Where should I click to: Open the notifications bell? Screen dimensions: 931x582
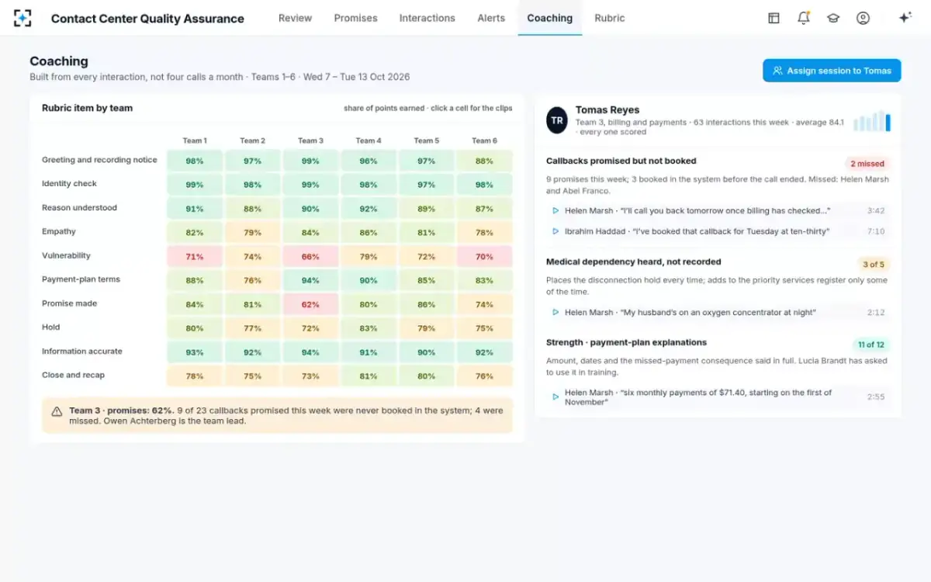(804, 18)
